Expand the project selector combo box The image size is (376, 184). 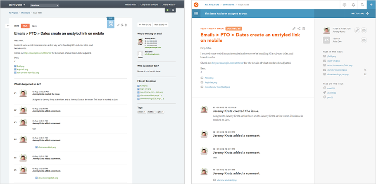[x=45, y=5]
